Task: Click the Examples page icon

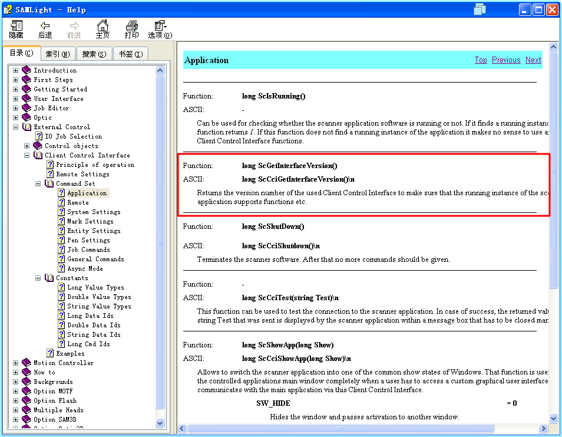Action: [x=50, y=353]
